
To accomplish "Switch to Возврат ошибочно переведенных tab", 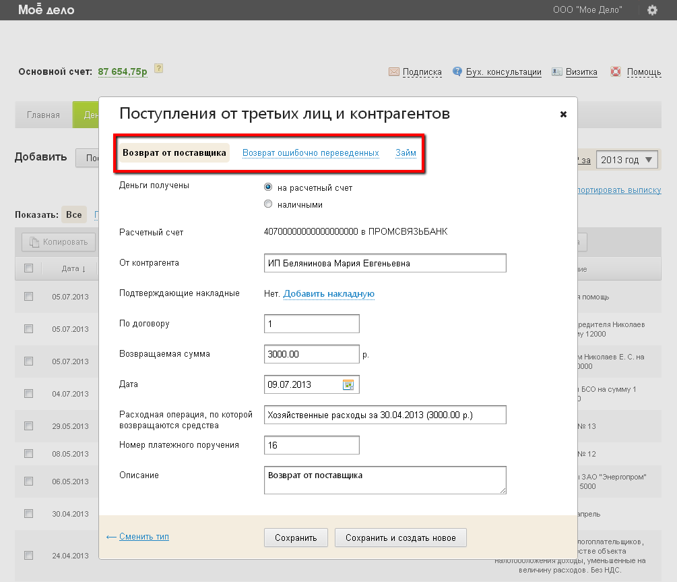I will pyautogui.click(x=311, y=152).
